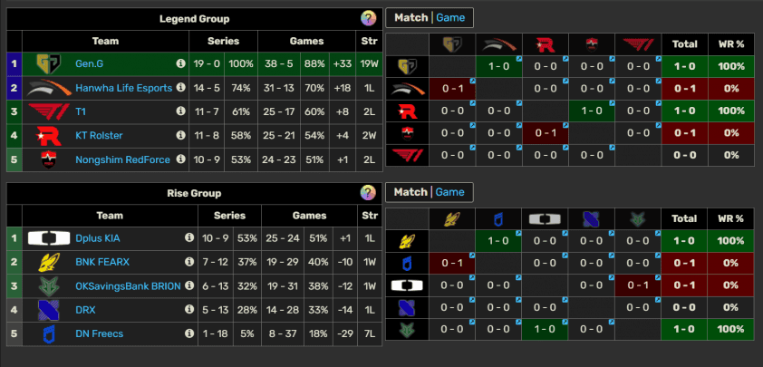Expand KT Rolster vs Nongshim 1 - 0 cell
The height and width of the screenshot is (367, 763).
point(591,111)
